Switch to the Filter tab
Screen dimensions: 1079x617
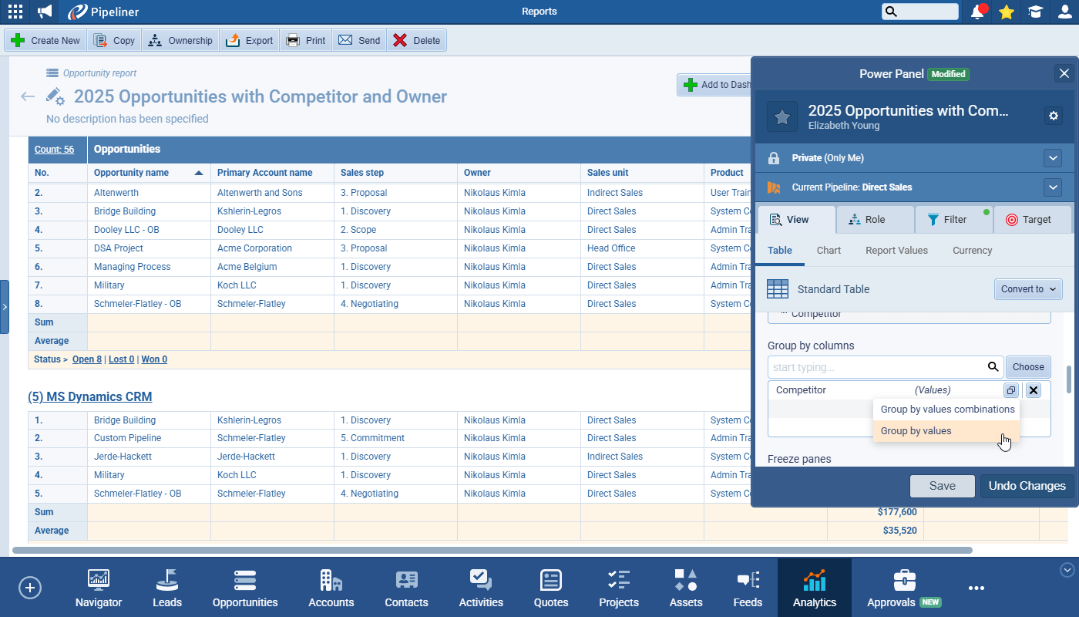(953, 220)
